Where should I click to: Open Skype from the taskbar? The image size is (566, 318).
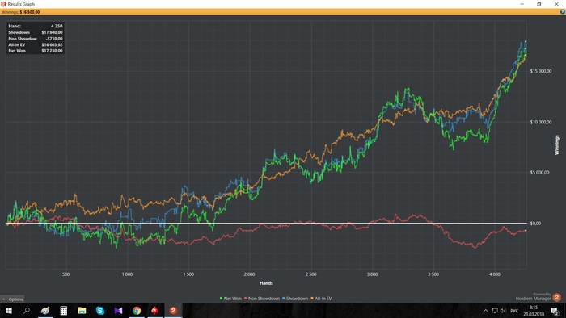click(x=100, y=311)
